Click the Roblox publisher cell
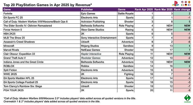This screenshot has width=193, height=105. pos(99,66)
